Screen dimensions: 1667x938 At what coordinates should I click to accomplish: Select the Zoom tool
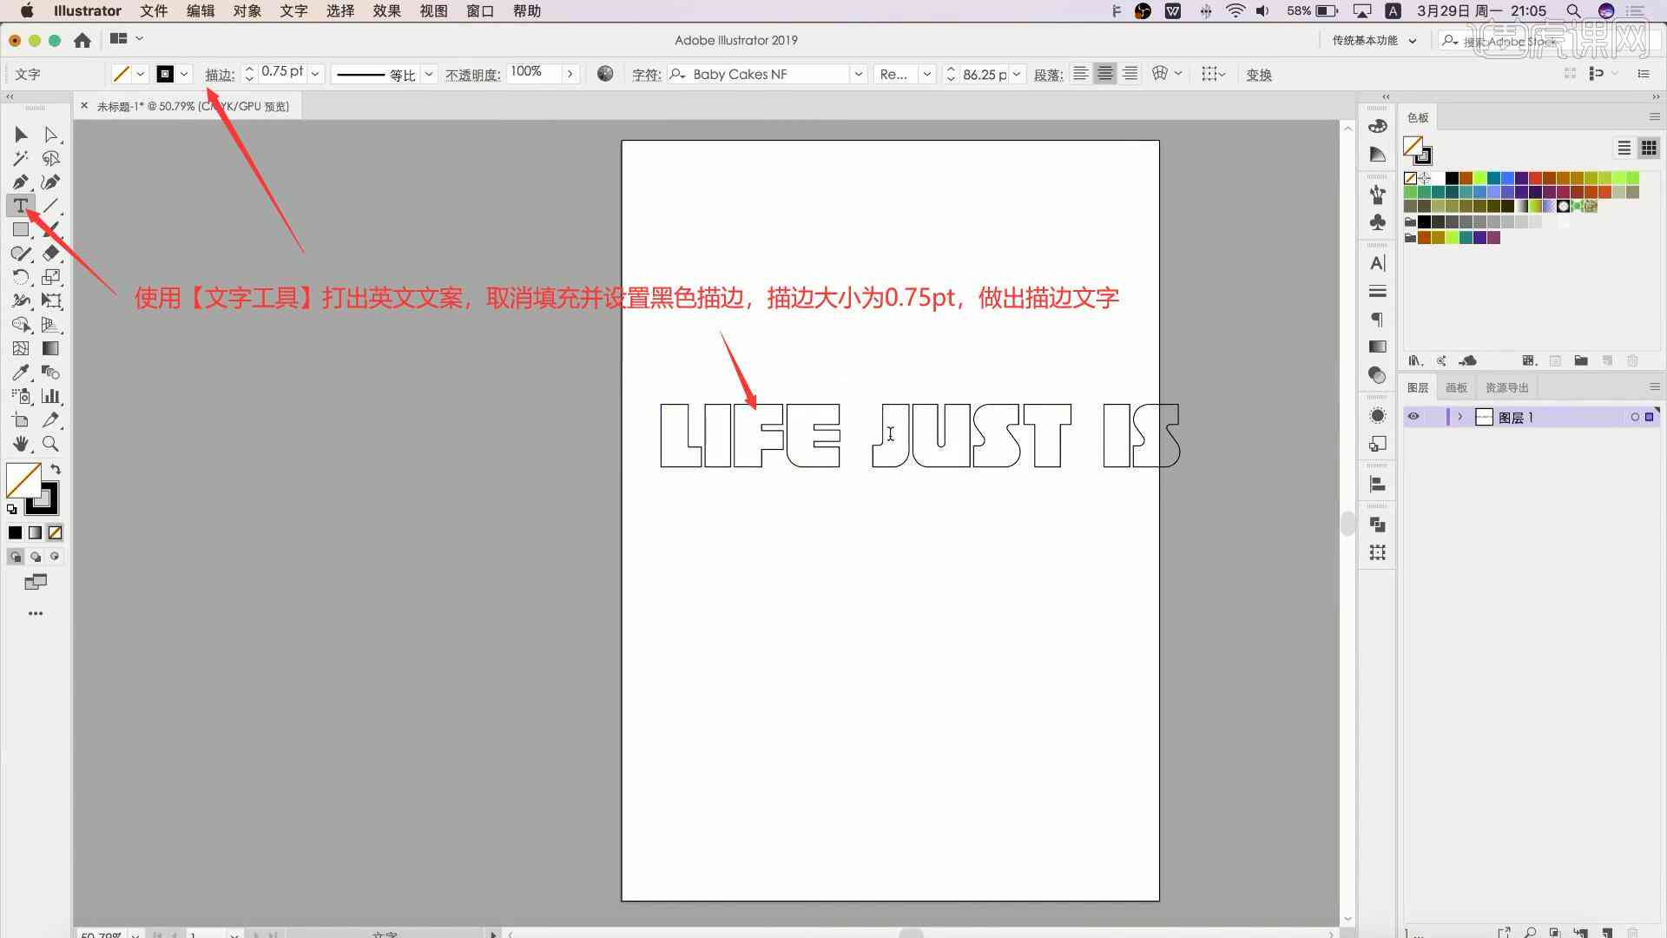click(51, 444)
